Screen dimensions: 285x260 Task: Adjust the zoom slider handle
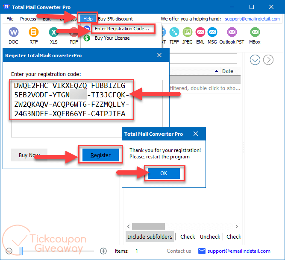click(21, 251)
